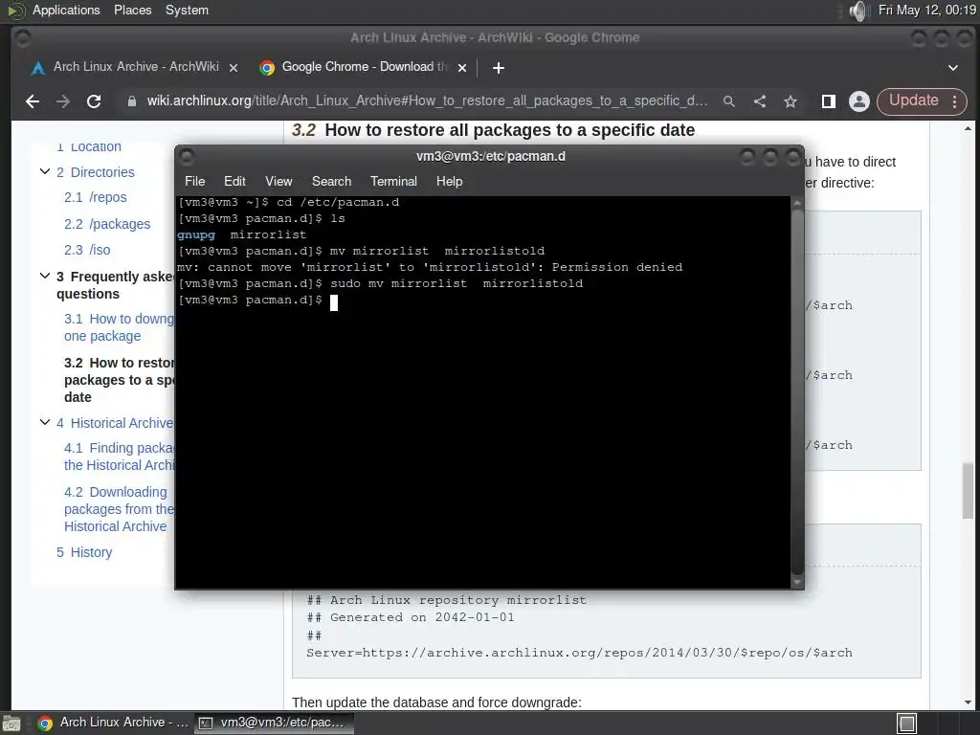Open the Terminal menu in terminal
Image resolution: width=980 pixels, height=735 pixels.
(x=393, y=181)
